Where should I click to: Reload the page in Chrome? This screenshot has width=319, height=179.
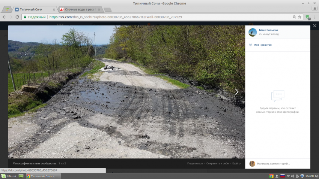pos(17,17)
